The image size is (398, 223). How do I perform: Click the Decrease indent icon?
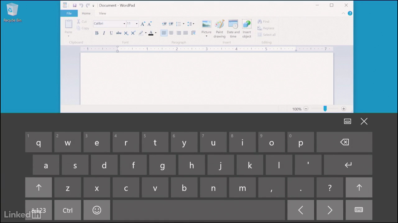click(x=164, y=24)
